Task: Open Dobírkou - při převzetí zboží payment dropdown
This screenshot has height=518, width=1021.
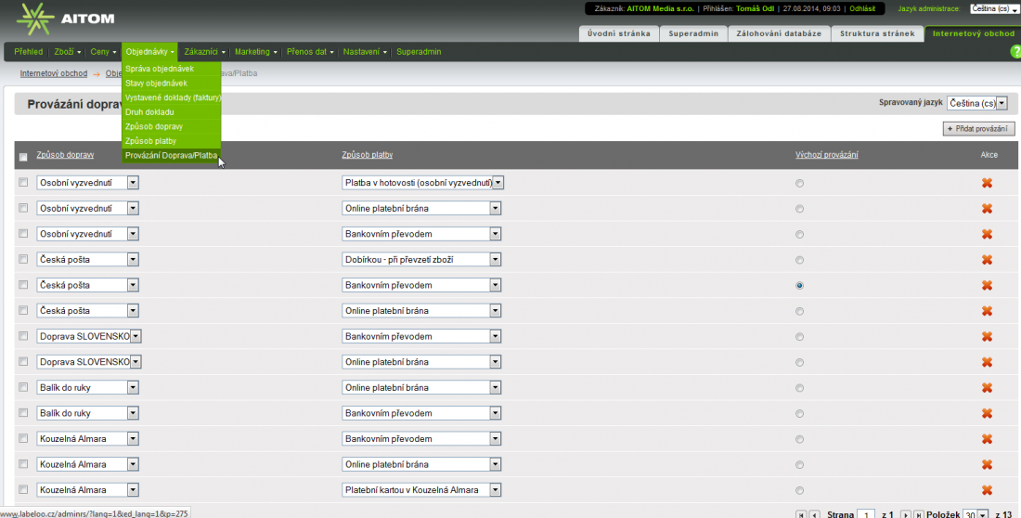Action: click(496, 260)
